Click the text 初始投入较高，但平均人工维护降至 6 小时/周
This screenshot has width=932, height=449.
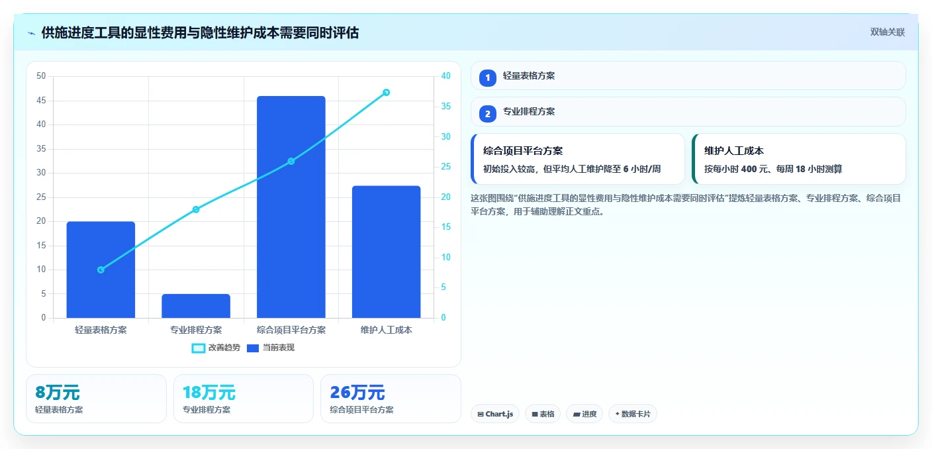pyautogui.click(x=572, y=169)
